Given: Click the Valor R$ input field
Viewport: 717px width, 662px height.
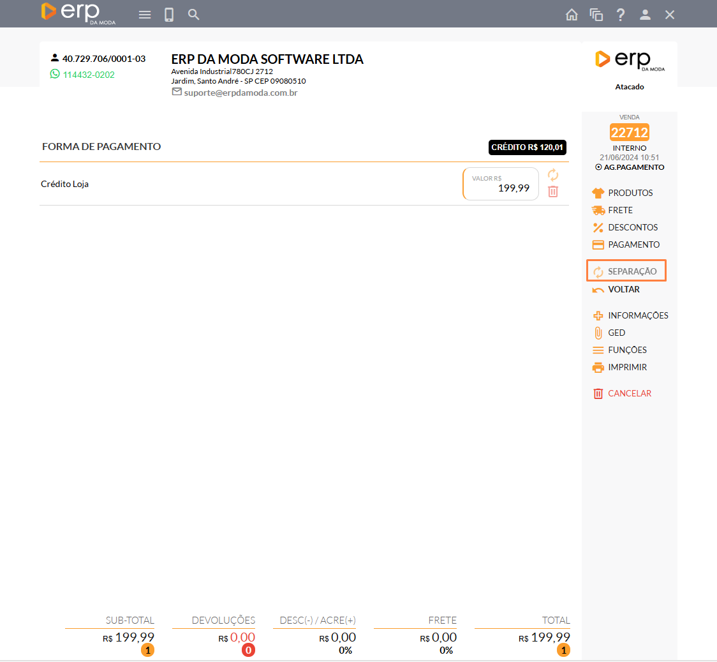Looking at the screenshot, I should 501,184.
